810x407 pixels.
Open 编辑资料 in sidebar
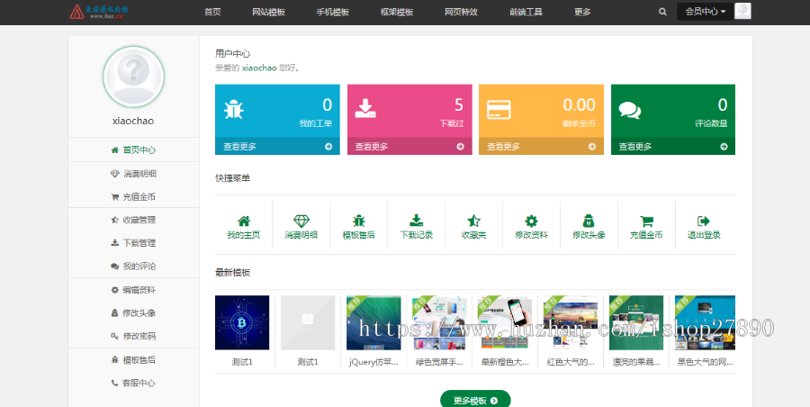[133, 290]
